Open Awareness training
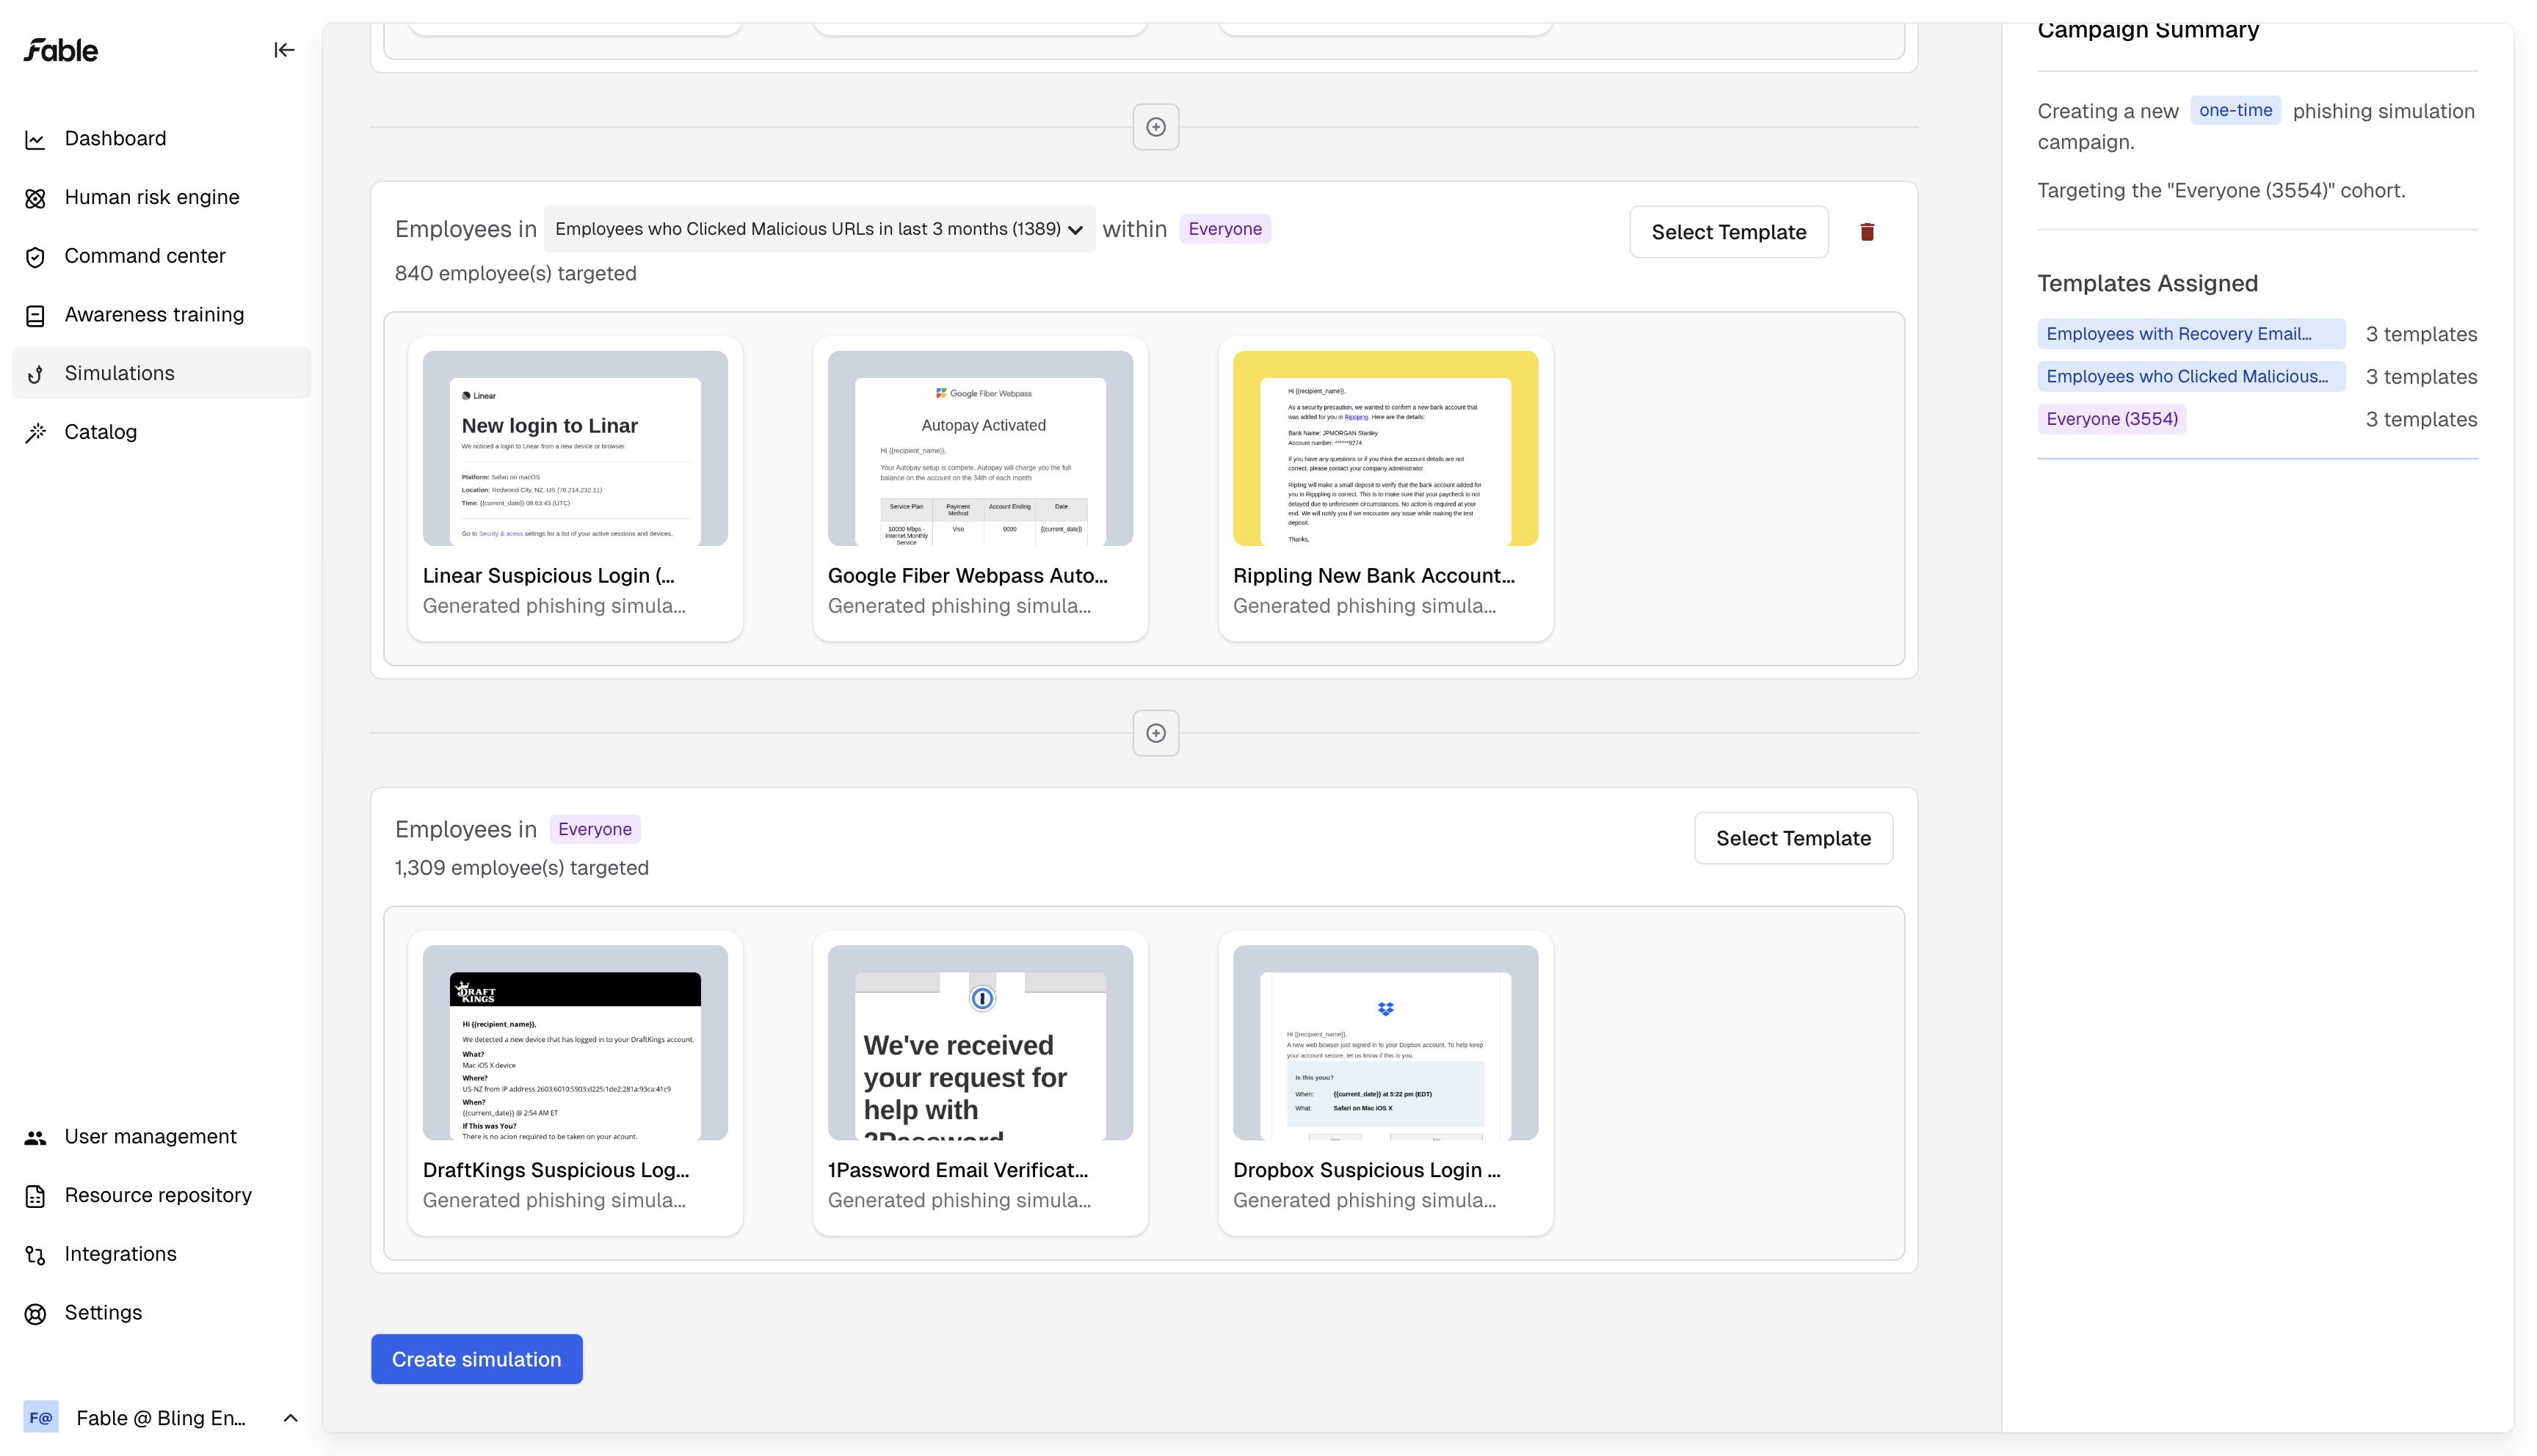Screen dimensions: 2537x1456 (x=161, y=315)
